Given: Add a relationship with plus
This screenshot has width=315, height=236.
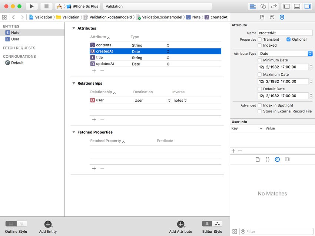Looking at the screenshot, I should pyautogui.click(x=94, y=120).
